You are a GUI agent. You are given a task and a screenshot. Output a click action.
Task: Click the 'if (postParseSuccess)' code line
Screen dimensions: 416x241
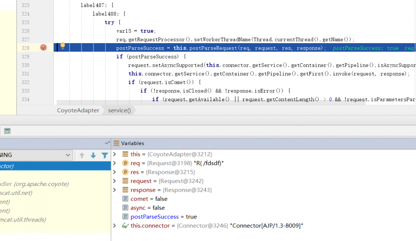(x=151, y=56)
